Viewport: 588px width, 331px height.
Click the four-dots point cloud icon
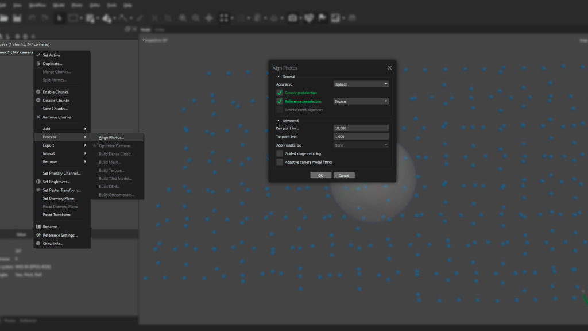(225, 18)
